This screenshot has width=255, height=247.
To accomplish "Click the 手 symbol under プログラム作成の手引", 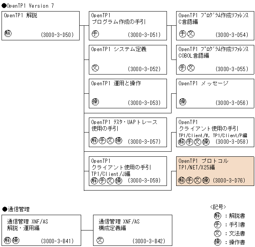I will pyautogui.click(x=95, y=34).
